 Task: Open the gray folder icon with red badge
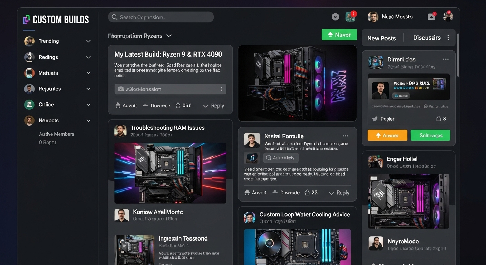pos(431,17)
